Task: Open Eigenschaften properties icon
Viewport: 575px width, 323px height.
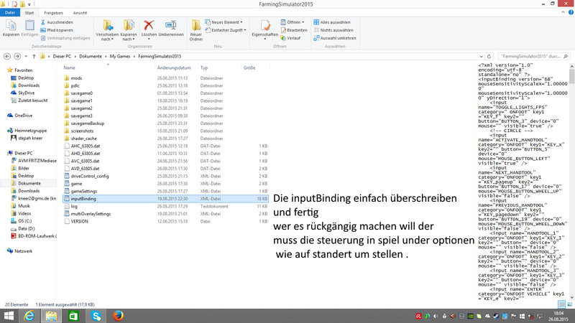Action: coord(264,27)
